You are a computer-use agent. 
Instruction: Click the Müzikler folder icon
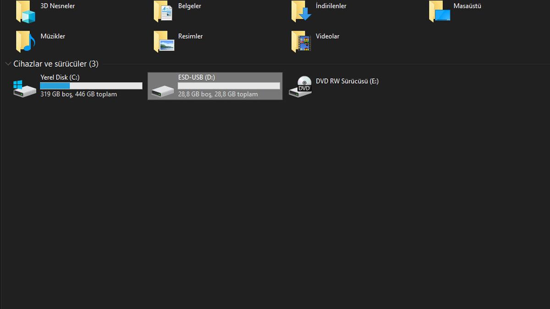pos(25,42)
